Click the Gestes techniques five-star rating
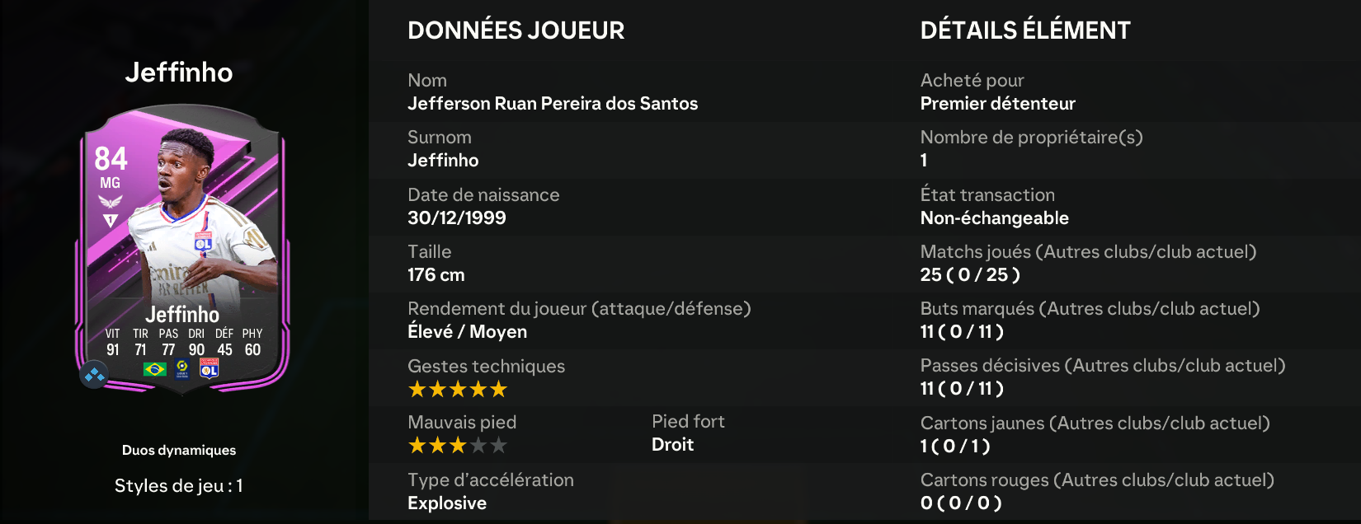Image resolution: width=1361 pixels, height=524 pixels. (458, 390)
